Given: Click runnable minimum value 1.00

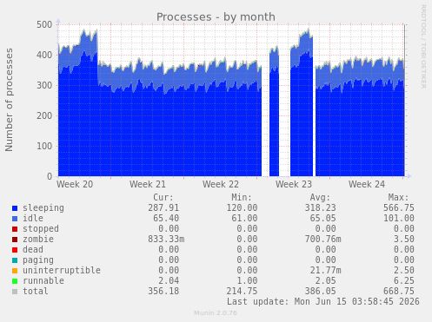Looking at the screenshot, I should (247, 281).
